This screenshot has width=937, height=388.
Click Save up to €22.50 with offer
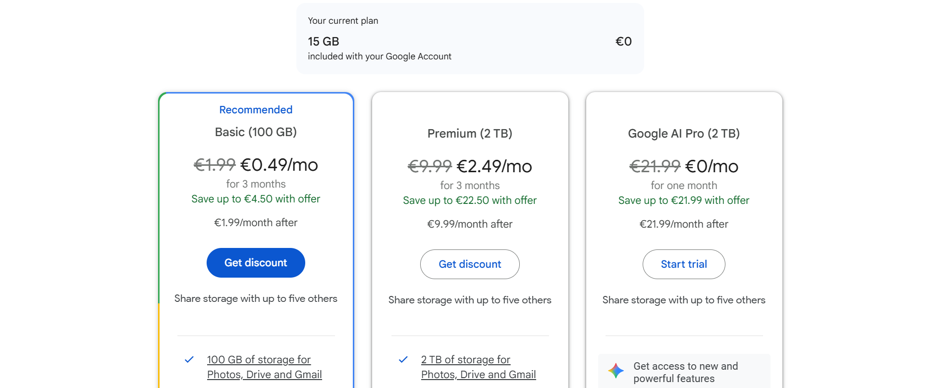coord(470,200)
